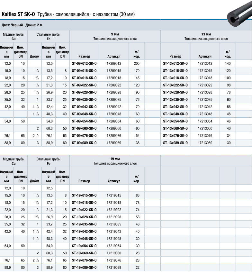The height and width of the screenshot is (272, 252).
Task: Select size cell ST-13x076-SK-0
Action: (x=175, y=136)
